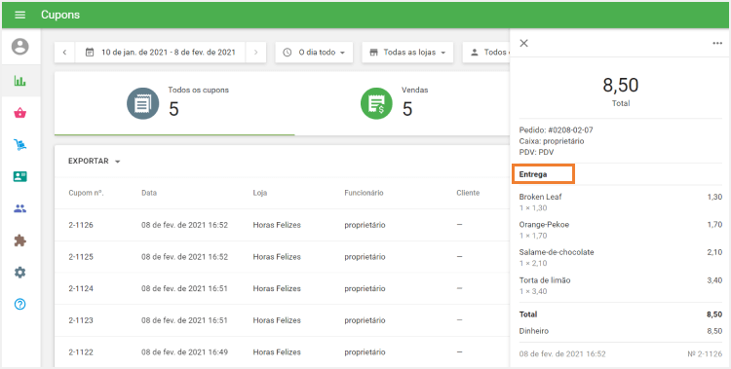Go to next date range arrow
Image resolution: width=731 pixels, height=369 pixels.
point(255,53)
